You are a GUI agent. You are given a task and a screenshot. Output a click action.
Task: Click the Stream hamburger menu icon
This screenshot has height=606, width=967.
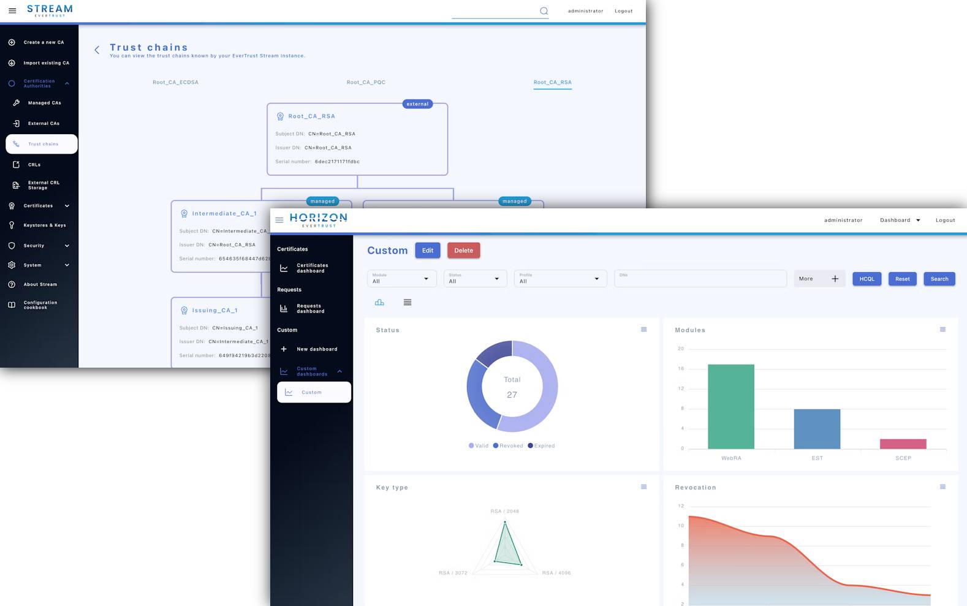(x=12, y=10)
